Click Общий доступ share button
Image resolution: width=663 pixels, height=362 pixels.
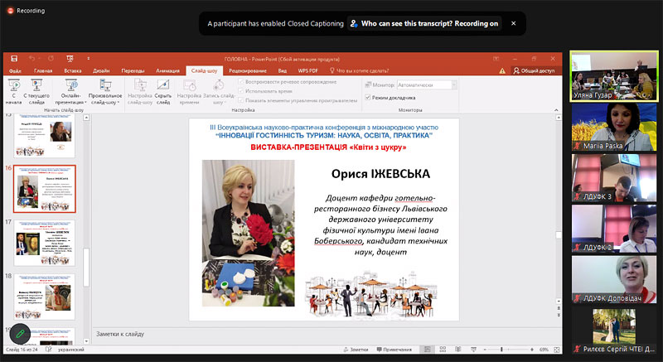[x=534, y=70]
